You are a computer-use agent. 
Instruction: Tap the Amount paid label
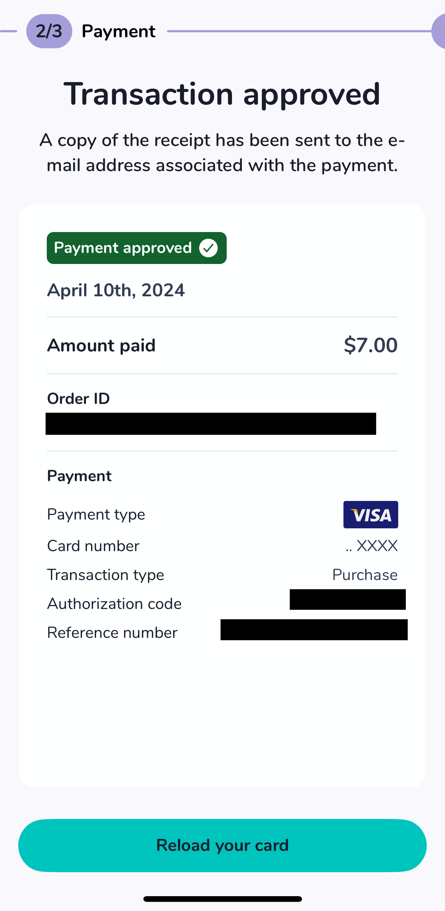point(101,345)
